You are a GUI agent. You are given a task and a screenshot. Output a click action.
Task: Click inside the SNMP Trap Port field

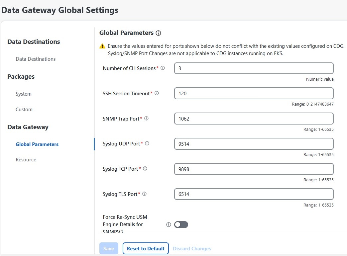pos(254,118)
